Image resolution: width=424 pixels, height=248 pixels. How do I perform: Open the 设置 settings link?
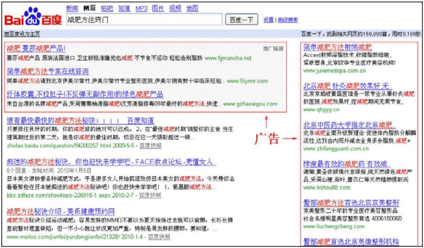(x=269, y=20)
